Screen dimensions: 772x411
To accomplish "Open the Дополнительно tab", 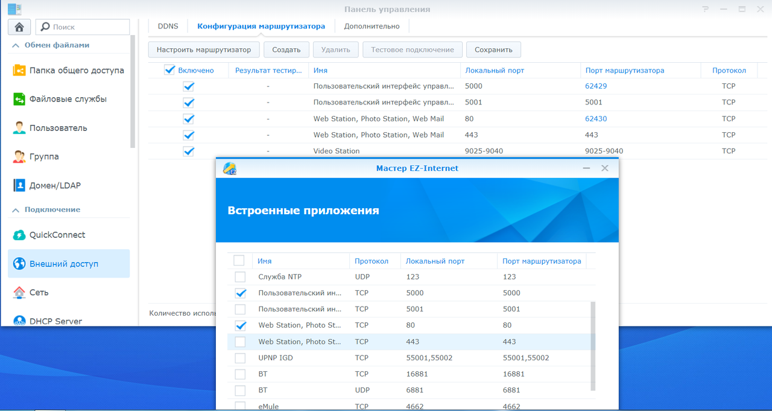I will pos(372,26).
